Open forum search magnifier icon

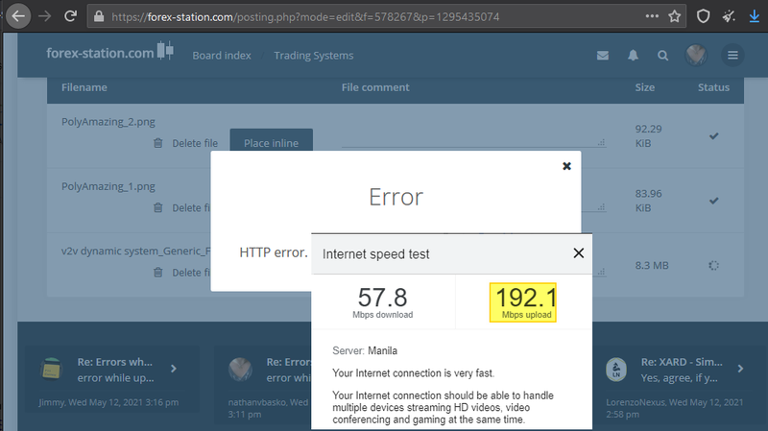(x=662, y=56)
